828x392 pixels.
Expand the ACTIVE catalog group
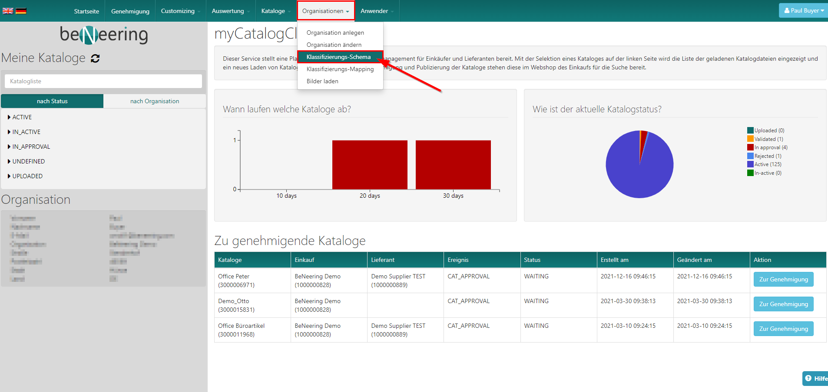click(x=22, y=117)
